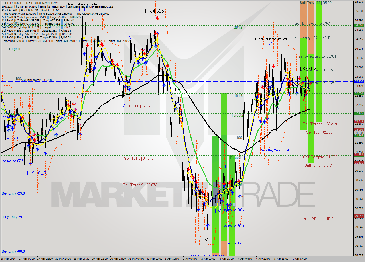
Task: Select 'Sell correction 61.8 | 33.573' label
Action: pos(317,70)
